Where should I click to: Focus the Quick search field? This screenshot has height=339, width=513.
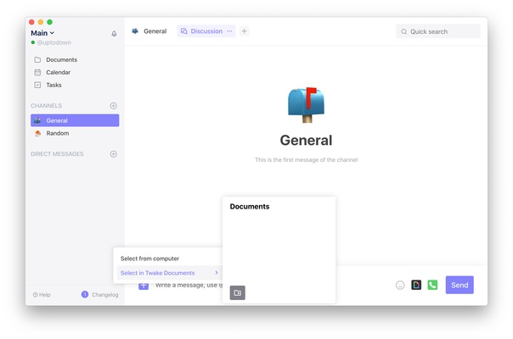(x=438, y=31)
